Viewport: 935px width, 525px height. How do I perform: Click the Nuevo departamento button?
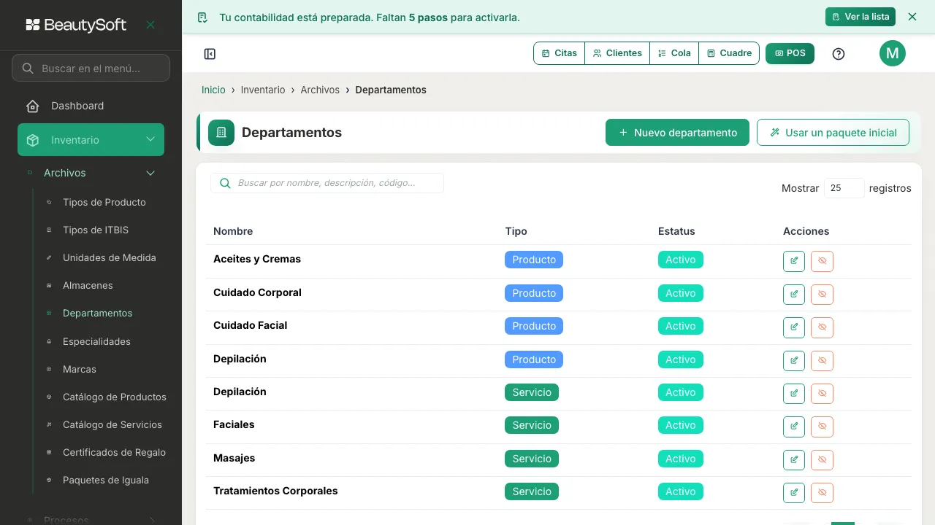tap(677, 133)
